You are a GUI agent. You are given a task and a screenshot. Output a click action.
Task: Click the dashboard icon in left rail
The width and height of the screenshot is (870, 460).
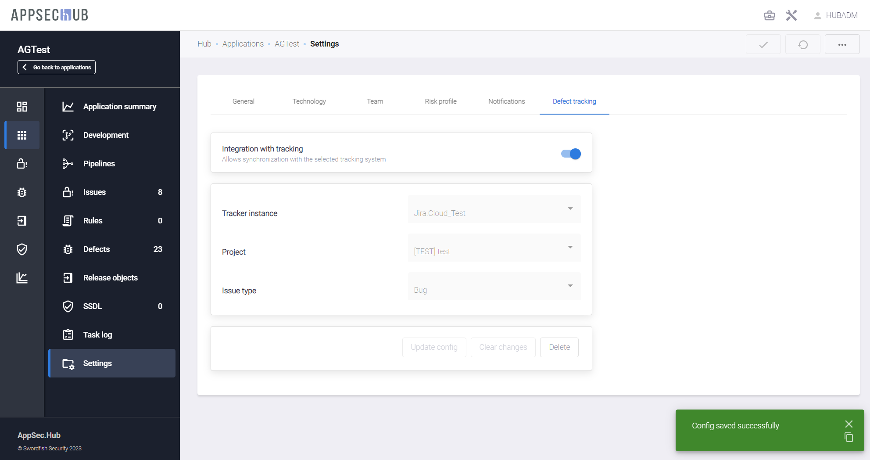click(x=22, y=107)
